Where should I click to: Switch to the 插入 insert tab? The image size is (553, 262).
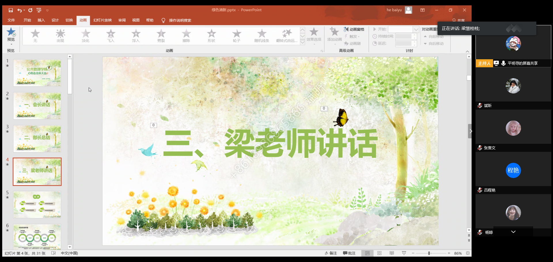pyautogui.click(x=41, y=20)
